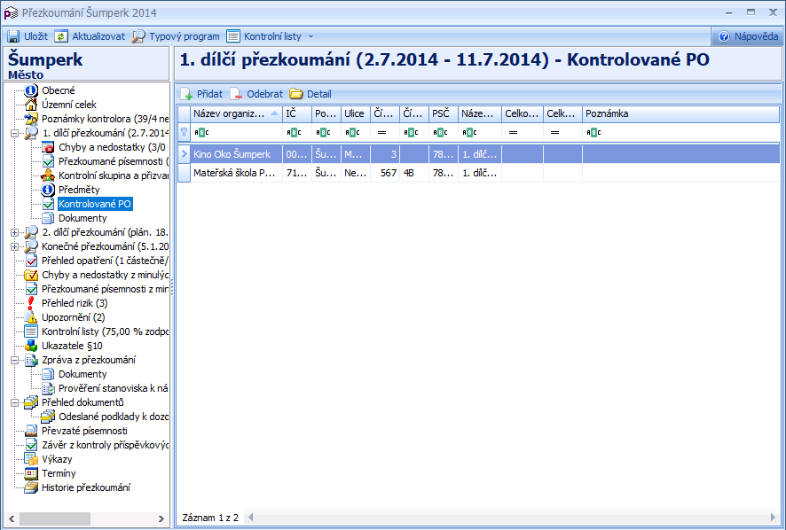786x530 pixels.
Task: Collapse the Přehled dokumentů node
Action: pyautogui.click(x=14, y=402)
